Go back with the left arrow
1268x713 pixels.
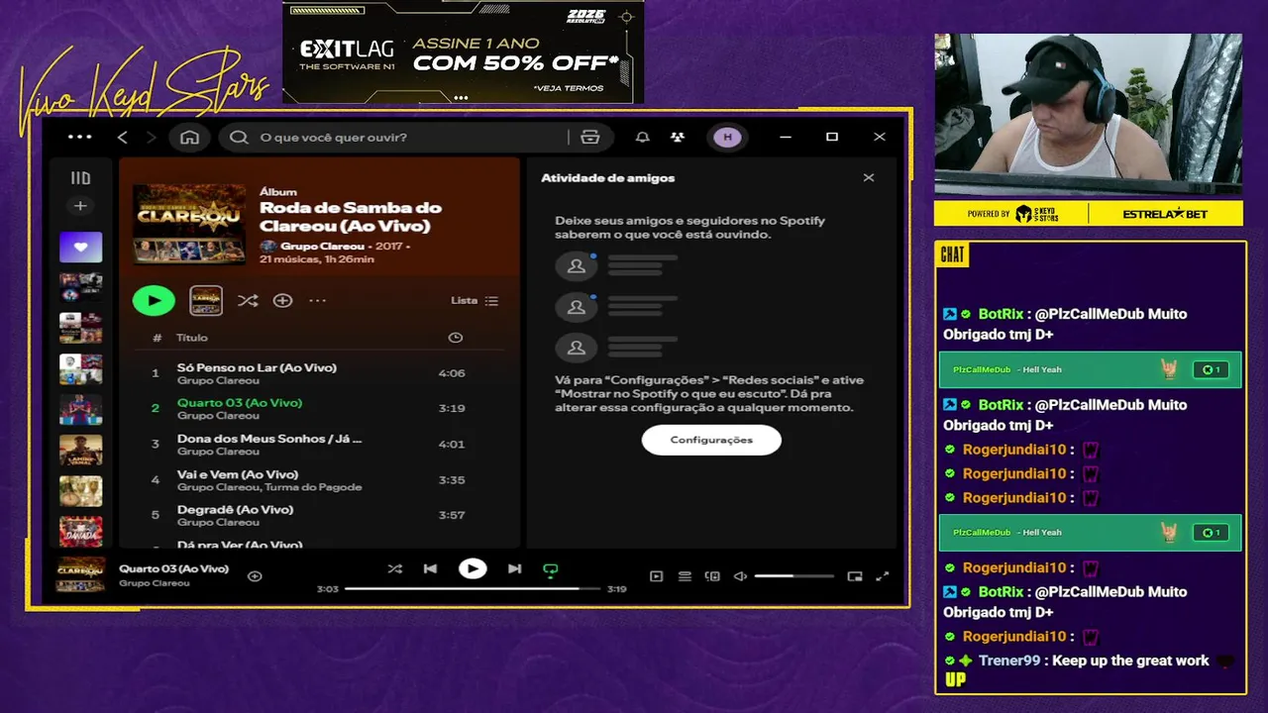(x=123, y=138)
